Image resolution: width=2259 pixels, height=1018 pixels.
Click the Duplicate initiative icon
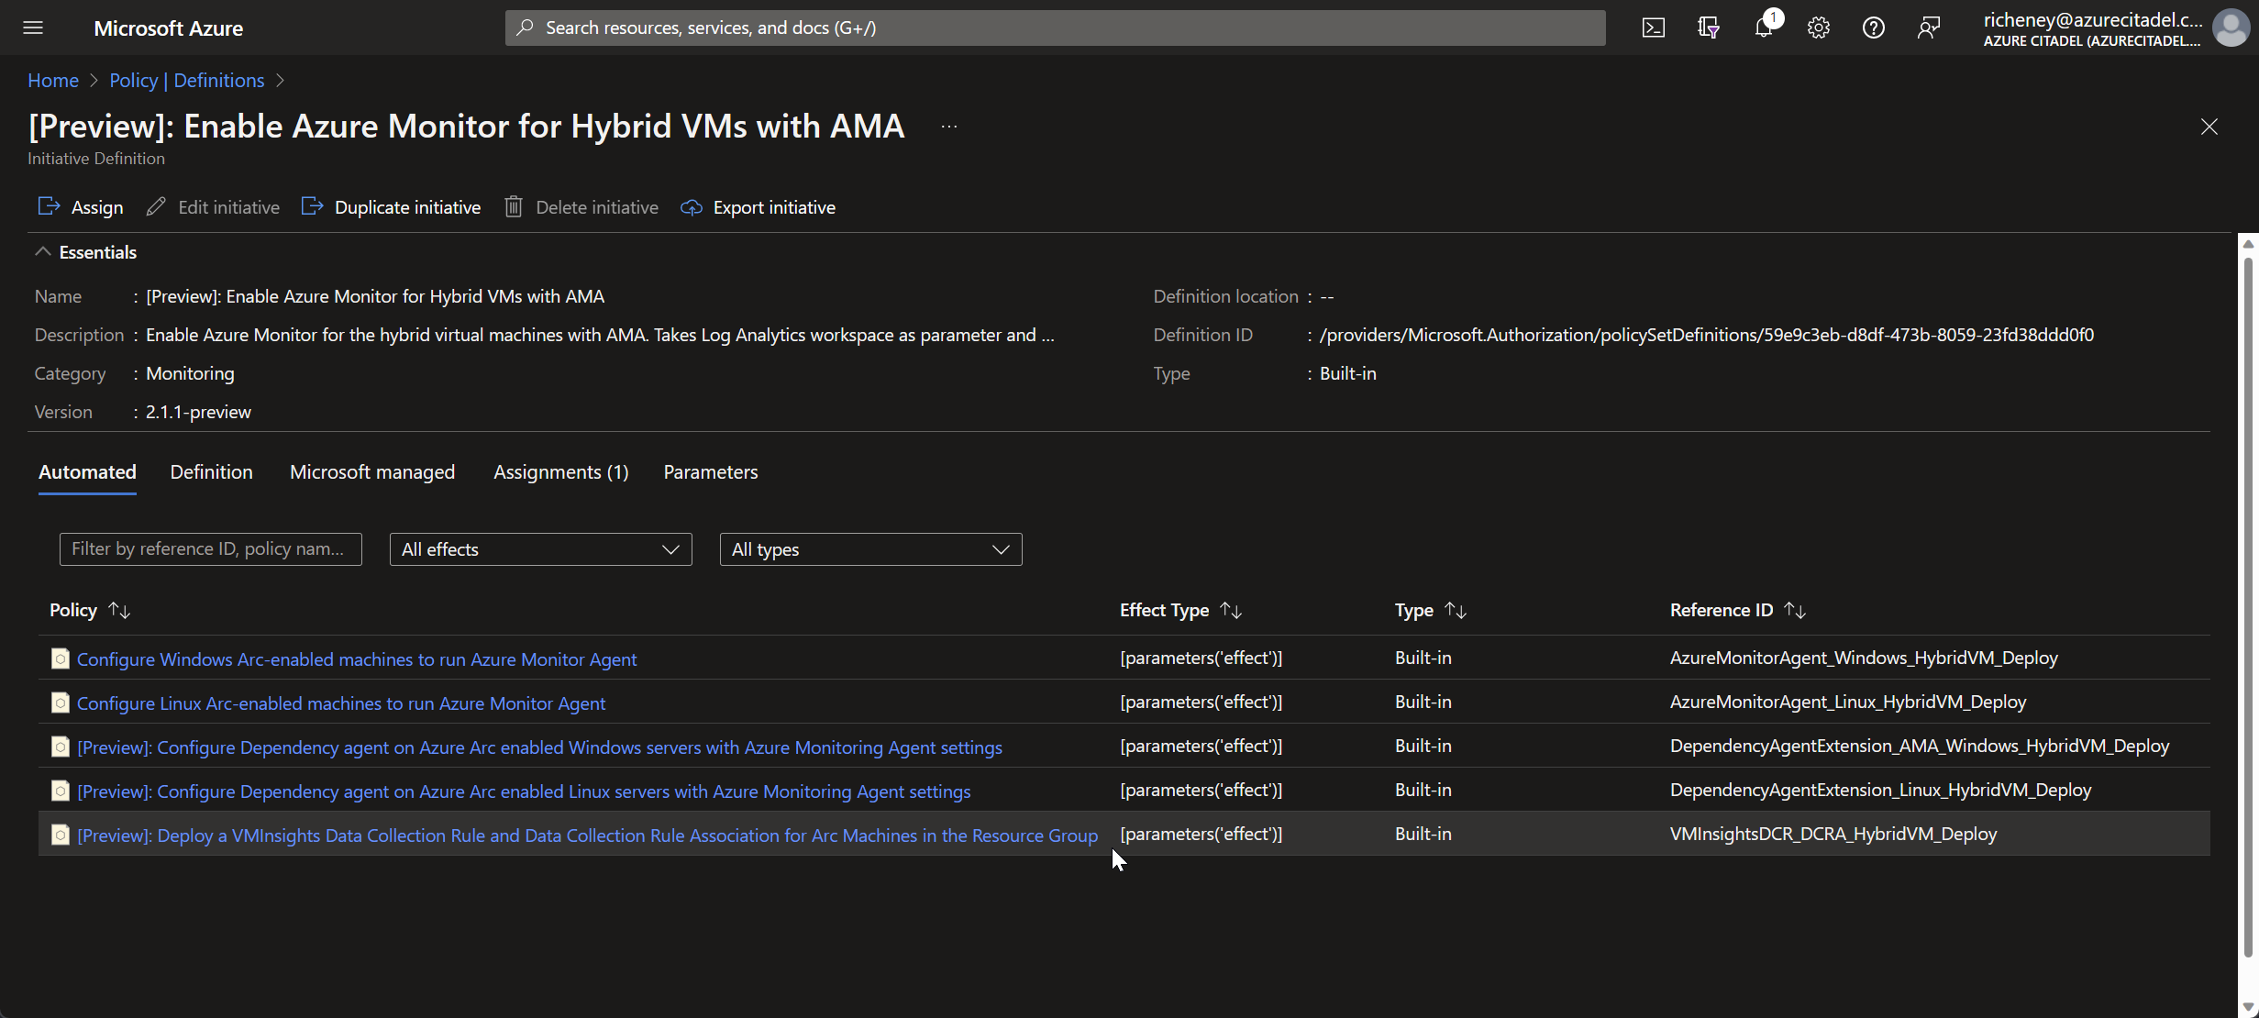tap(312, 206)
